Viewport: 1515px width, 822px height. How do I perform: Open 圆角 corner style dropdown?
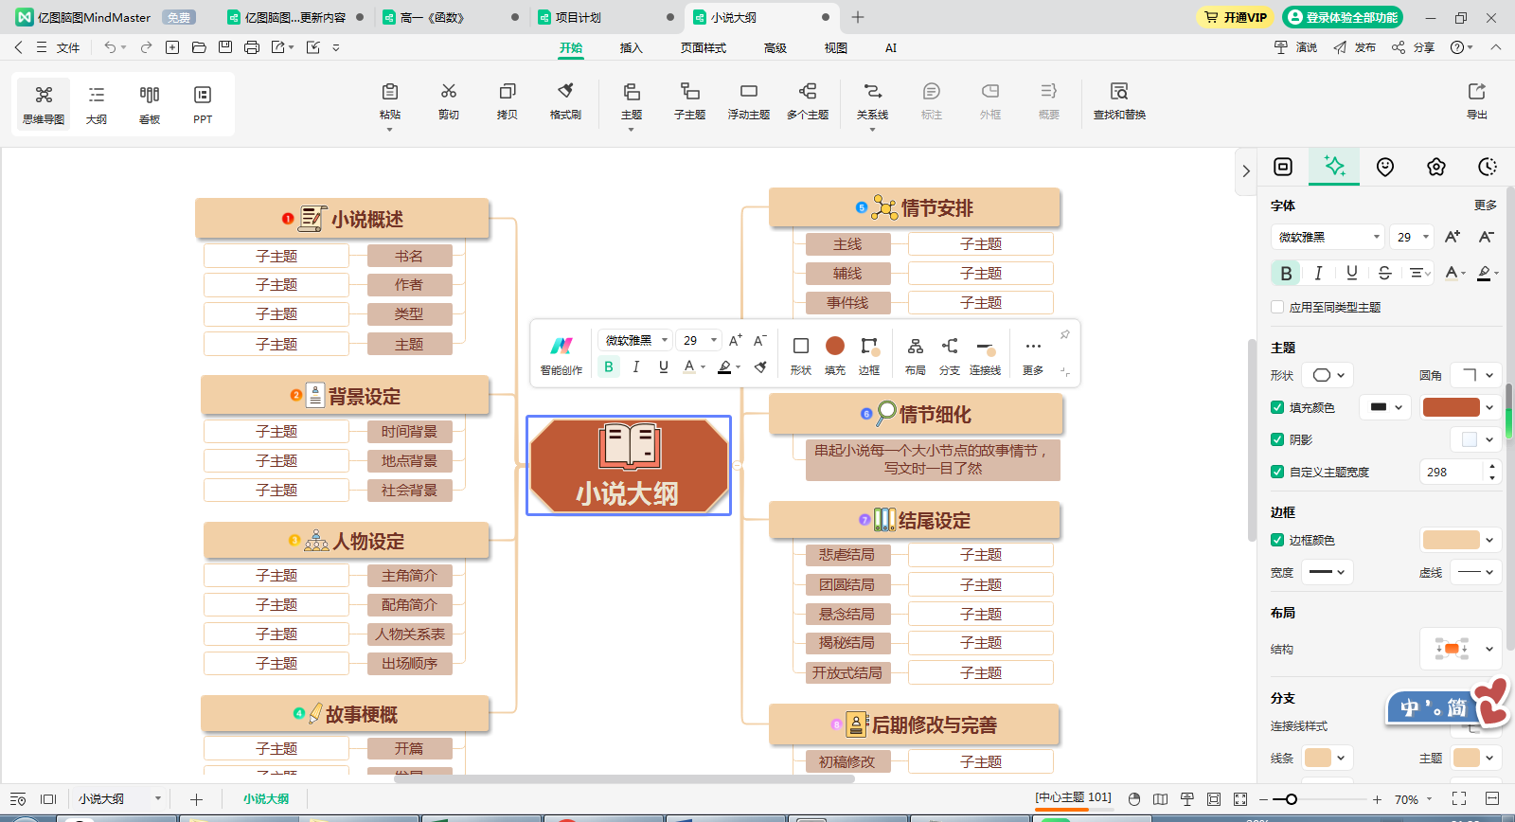1475,375
